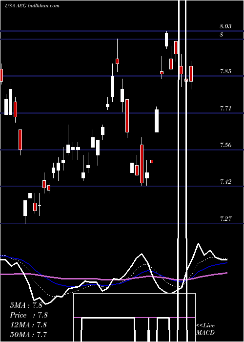Click the 7.56 price level label
This screenshot has width=244, height=342.
(x=226, y=145)
